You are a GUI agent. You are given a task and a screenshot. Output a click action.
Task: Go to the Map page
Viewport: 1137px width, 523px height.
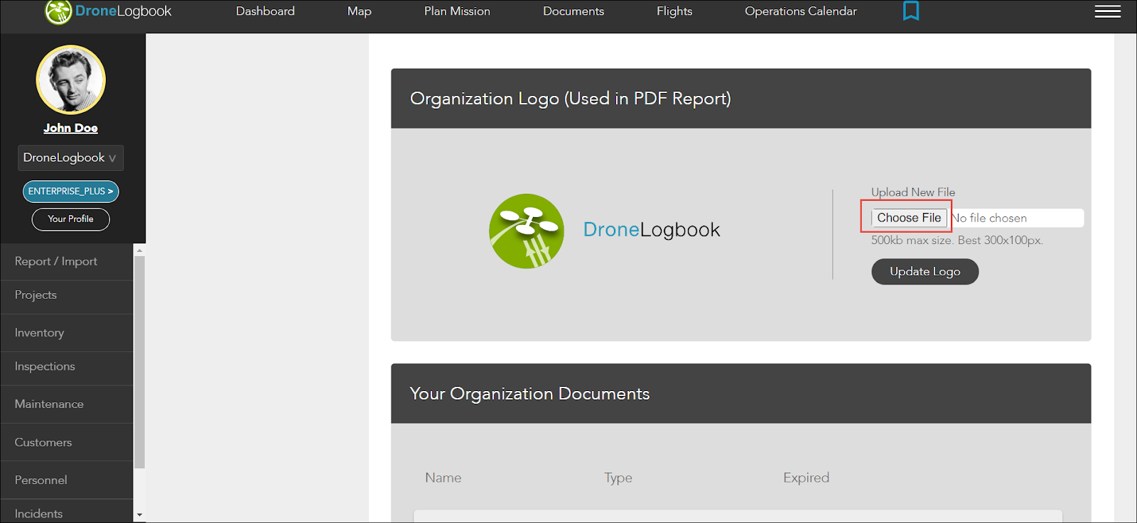[360, 11]
